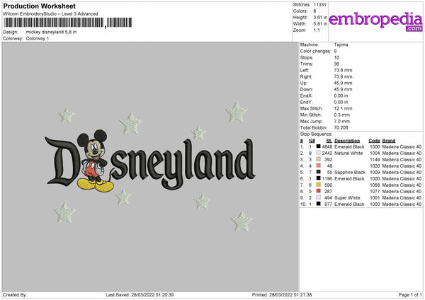The height and width of the screenshot is (300, 425).
Task: Click the Mickey Mouse embroidery figure
Action: [x=95, y=161]
